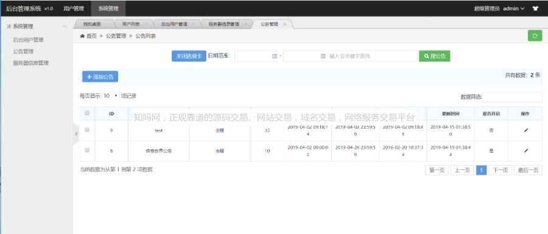Open 后台用户管理 in the sidebar
The image size is (548, 234).
click(28, 40)
